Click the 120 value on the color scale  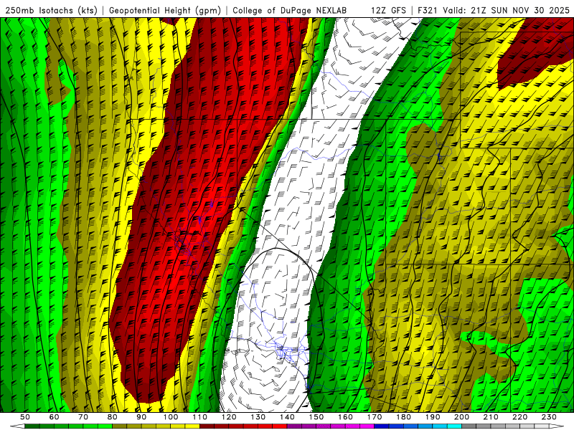click(x=229, y=417)
